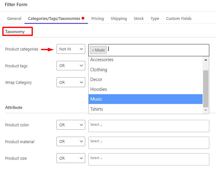Image resolution: width=216 pixels, height=174 pixels.
Task: Click the category list scrollbar thumb
Action: tap(206, 89)
